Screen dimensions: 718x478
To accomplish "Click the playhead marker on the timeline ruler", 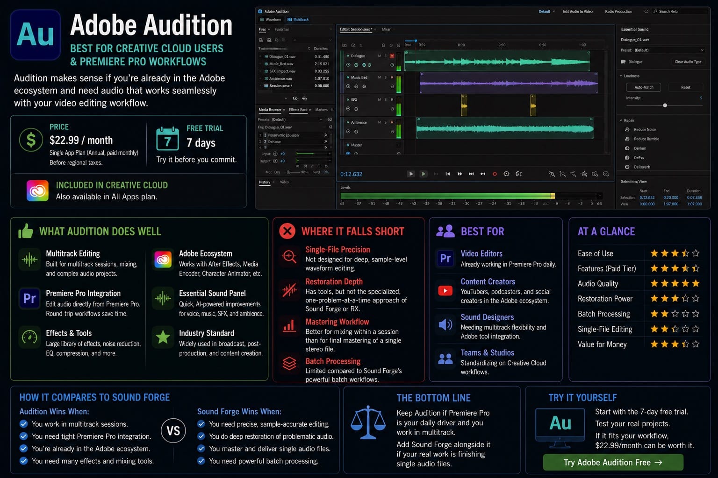I will coord(416,41).
